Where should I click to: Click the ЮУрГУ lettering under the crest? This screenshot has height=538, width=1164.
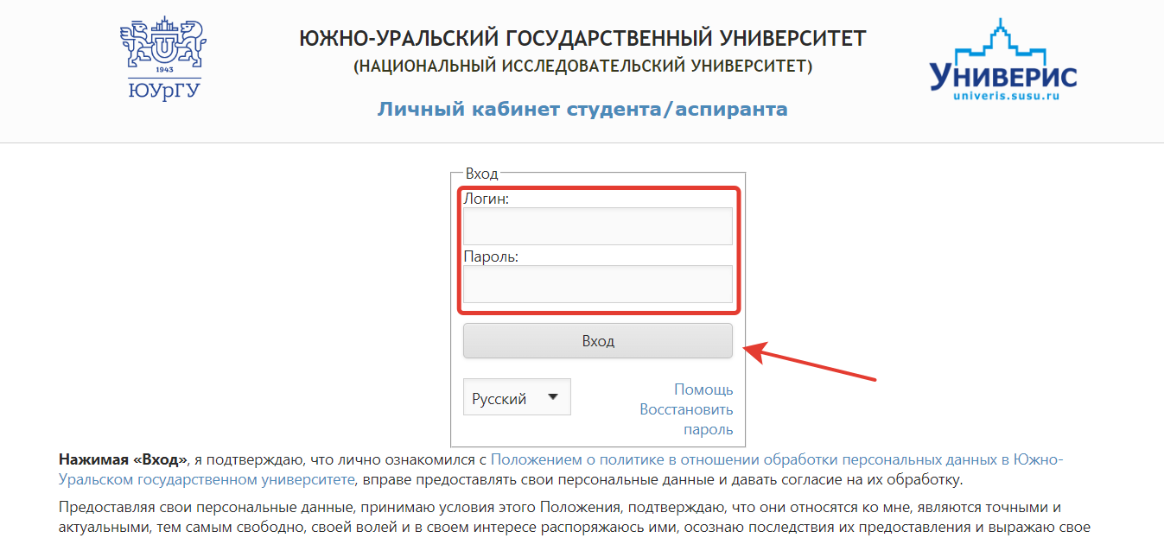click(x=162, y=91)
